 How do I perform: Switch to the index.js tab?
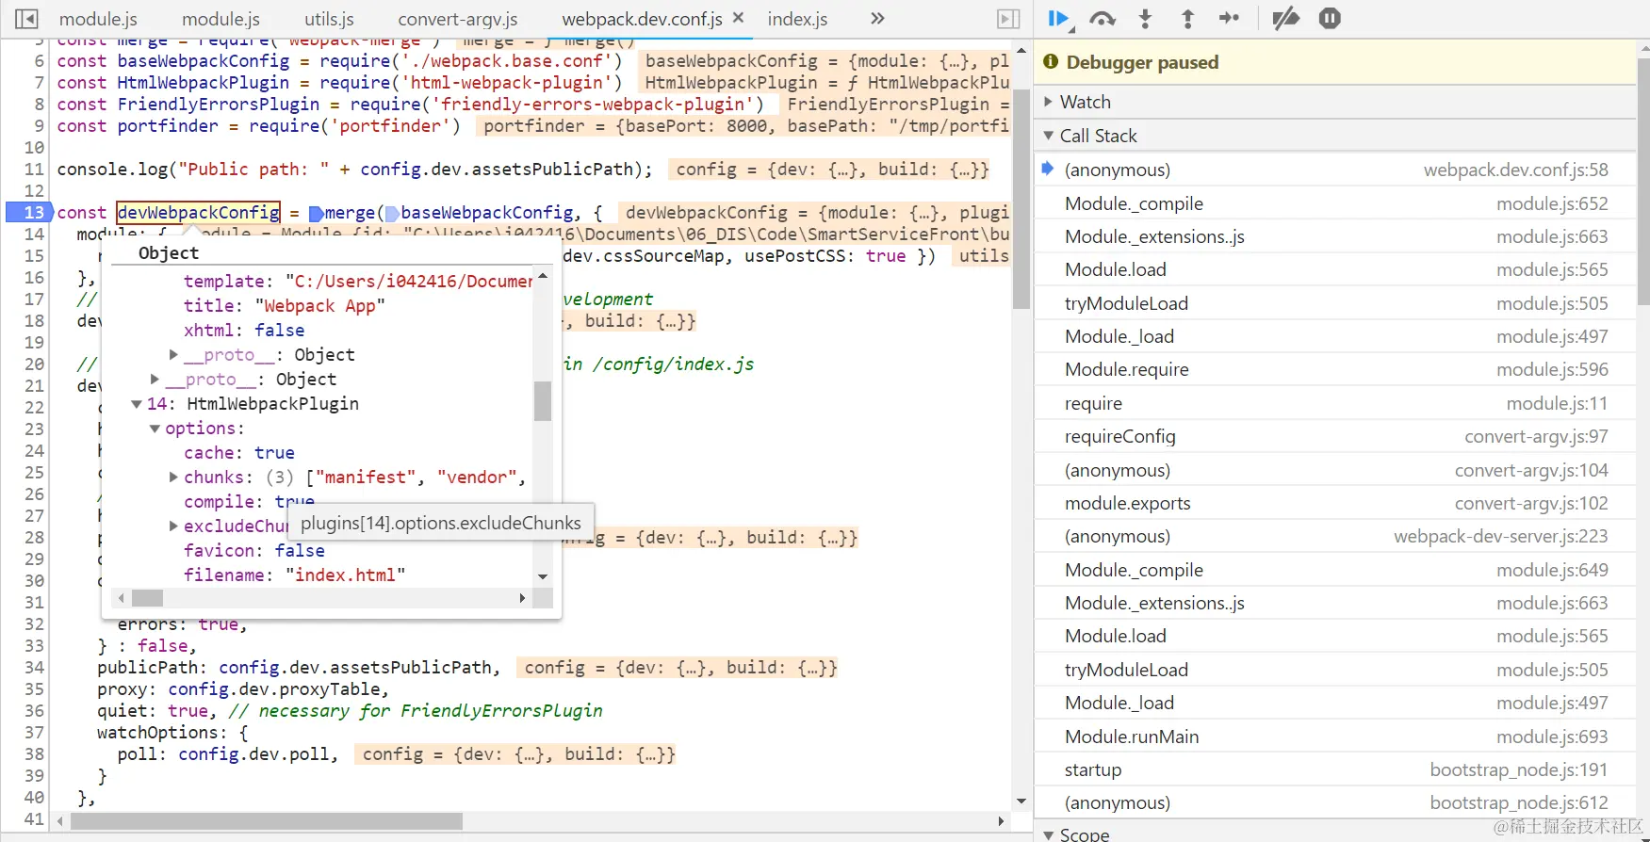pyautogui.click(x=797, y=19)
